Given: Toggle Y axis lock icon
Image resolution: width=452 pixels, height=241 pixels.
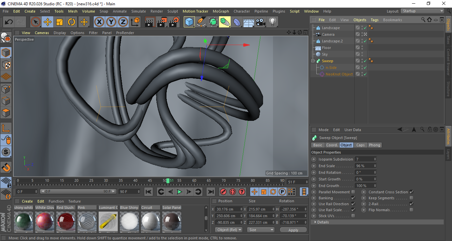Looking at the screenshot, I should tap(111, 22).
